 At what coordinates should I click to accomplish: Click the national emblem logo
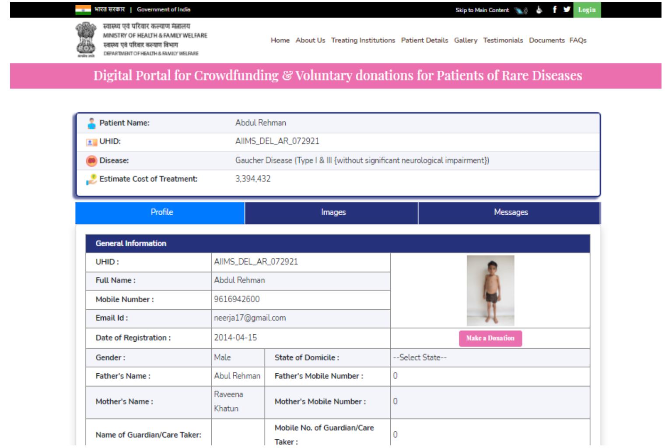coord(86,39)
